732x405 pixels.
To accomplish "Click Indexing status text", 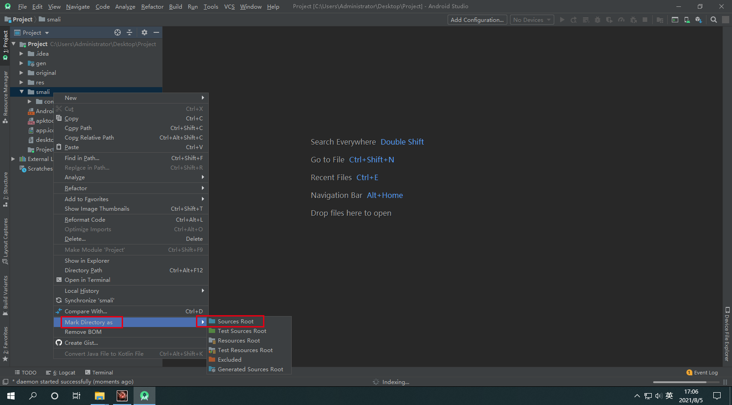I will click(x=396, y=382).
